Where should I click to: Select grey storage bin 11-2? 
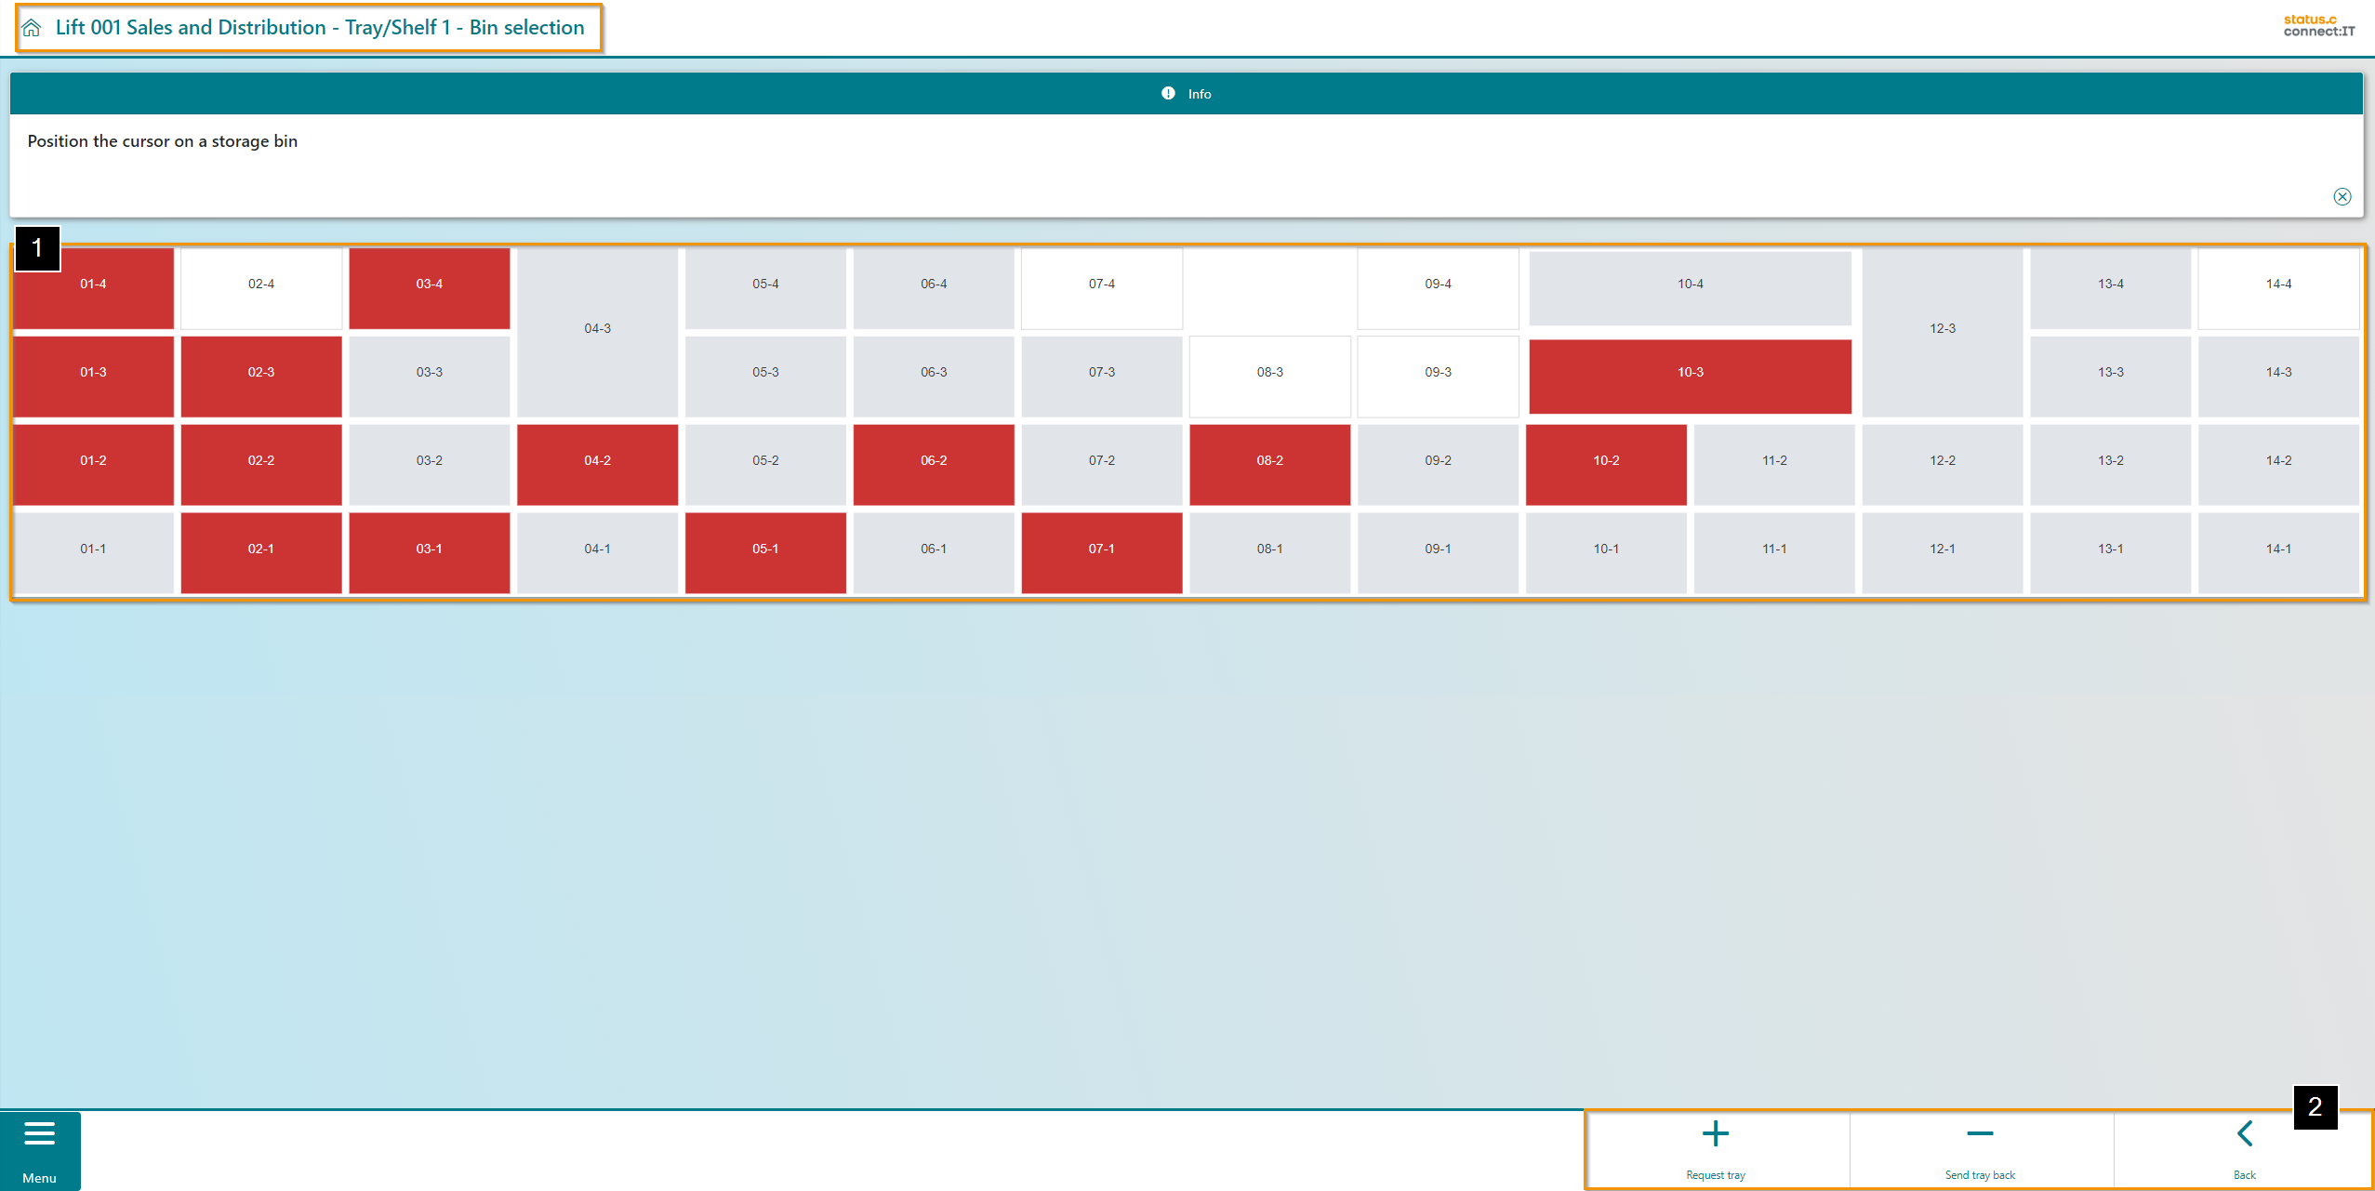point(1773,461)
